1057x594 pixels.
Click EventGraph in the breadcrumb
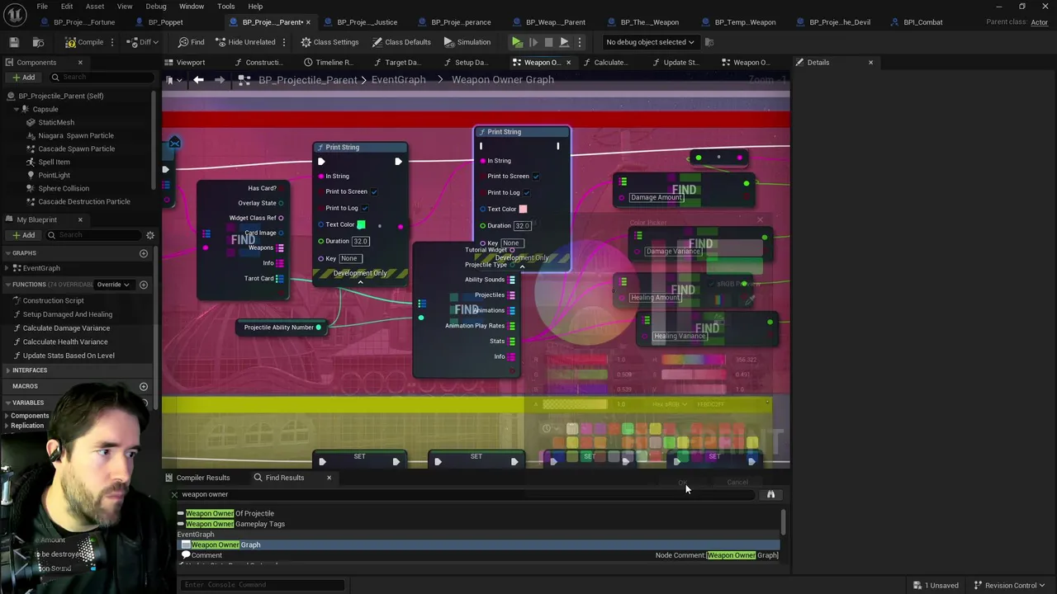pyautogui.click(x=398, y=80)
